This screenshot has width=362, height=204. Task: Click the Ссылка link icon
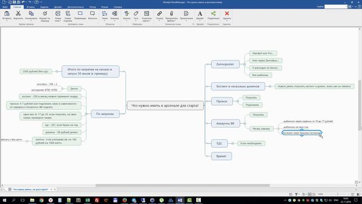(x=160, y=14)
